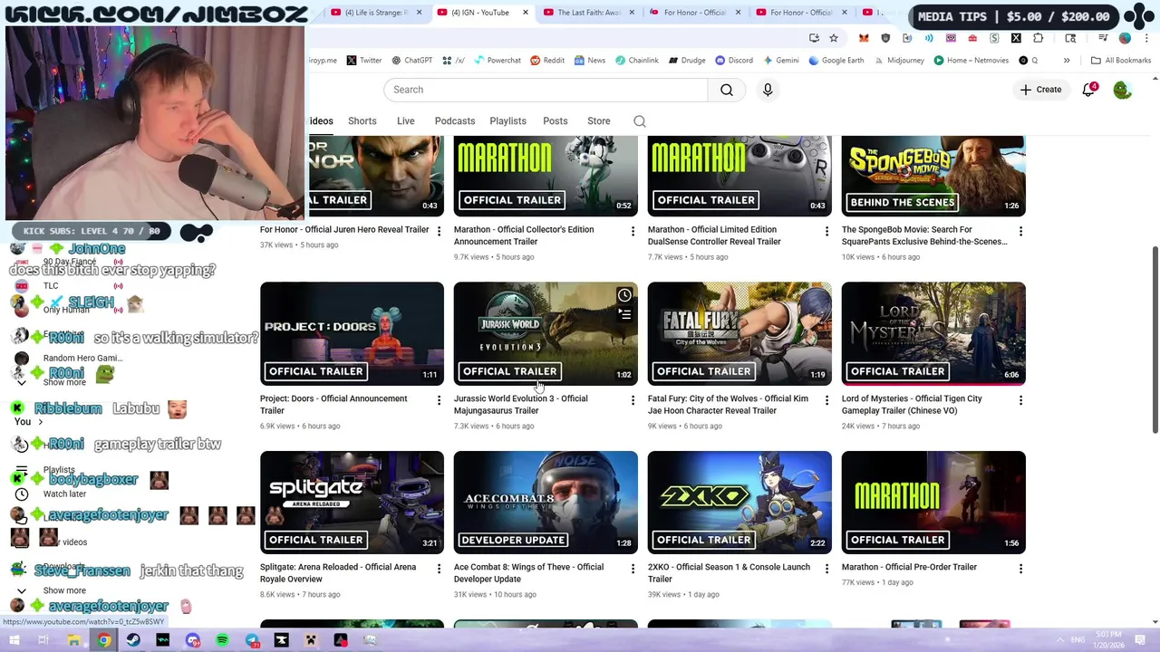Open Splitgate Arena Reloaded thumbnail
Image resolution: width=1160 pixels, height=652 pixels.
tap(352, 503)
